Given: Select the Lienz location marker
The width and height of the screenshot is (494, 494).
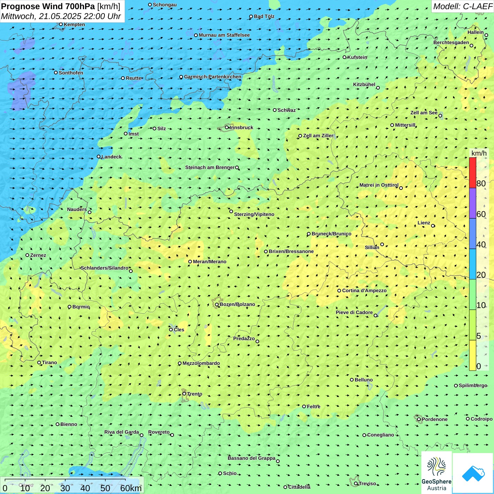Looking at the screenshot, I should click(x=433, y=226).
